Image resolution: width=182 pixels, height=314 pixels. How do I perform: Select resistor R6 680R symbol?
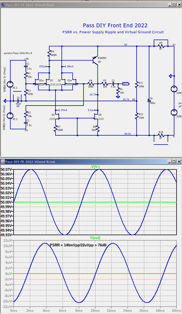[49, 53]
